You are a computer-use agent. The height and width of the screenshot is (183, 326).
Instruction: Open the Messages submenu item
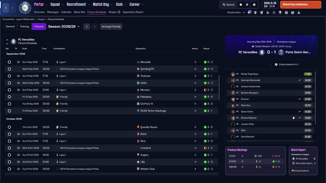tap(53, 12)
